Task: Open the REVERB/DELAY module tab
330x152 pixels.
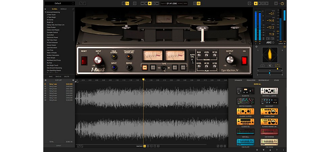Action: tap(264, 80)
